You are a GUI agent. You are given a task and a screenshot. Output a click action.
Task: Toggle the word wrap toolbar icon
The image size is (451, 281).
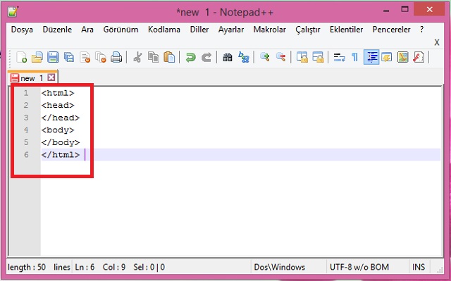tap(339, 57)
